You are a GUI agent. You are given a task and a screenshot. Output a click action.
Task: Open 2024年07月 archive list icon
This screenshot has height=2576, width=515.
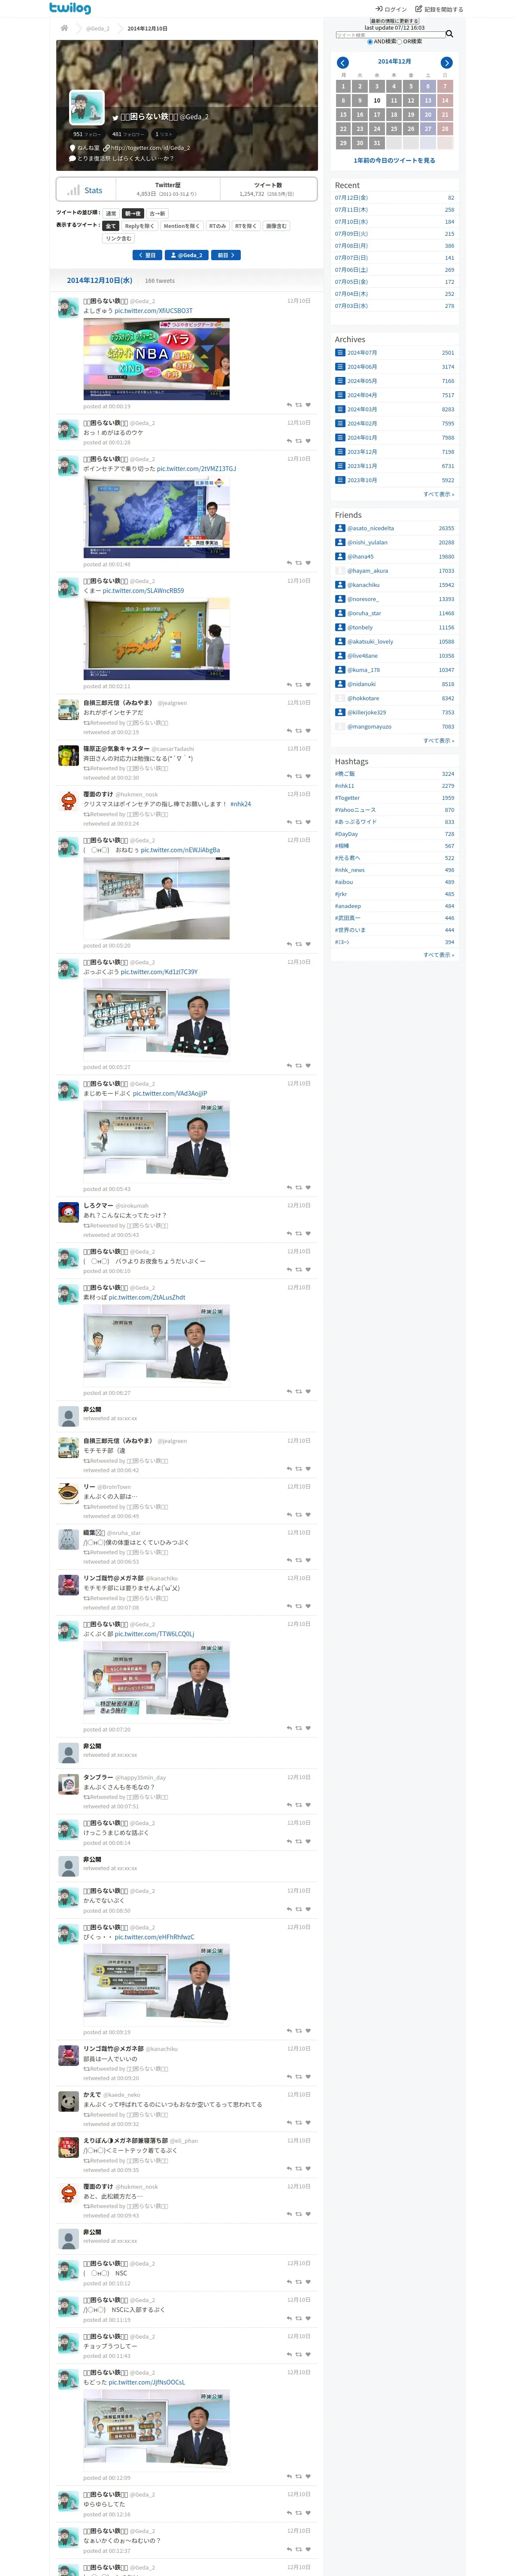point(340,352)
